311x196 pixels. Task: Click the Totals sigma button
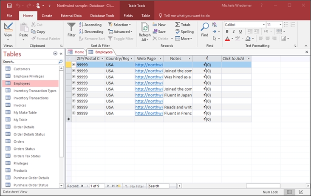(183, 25)
